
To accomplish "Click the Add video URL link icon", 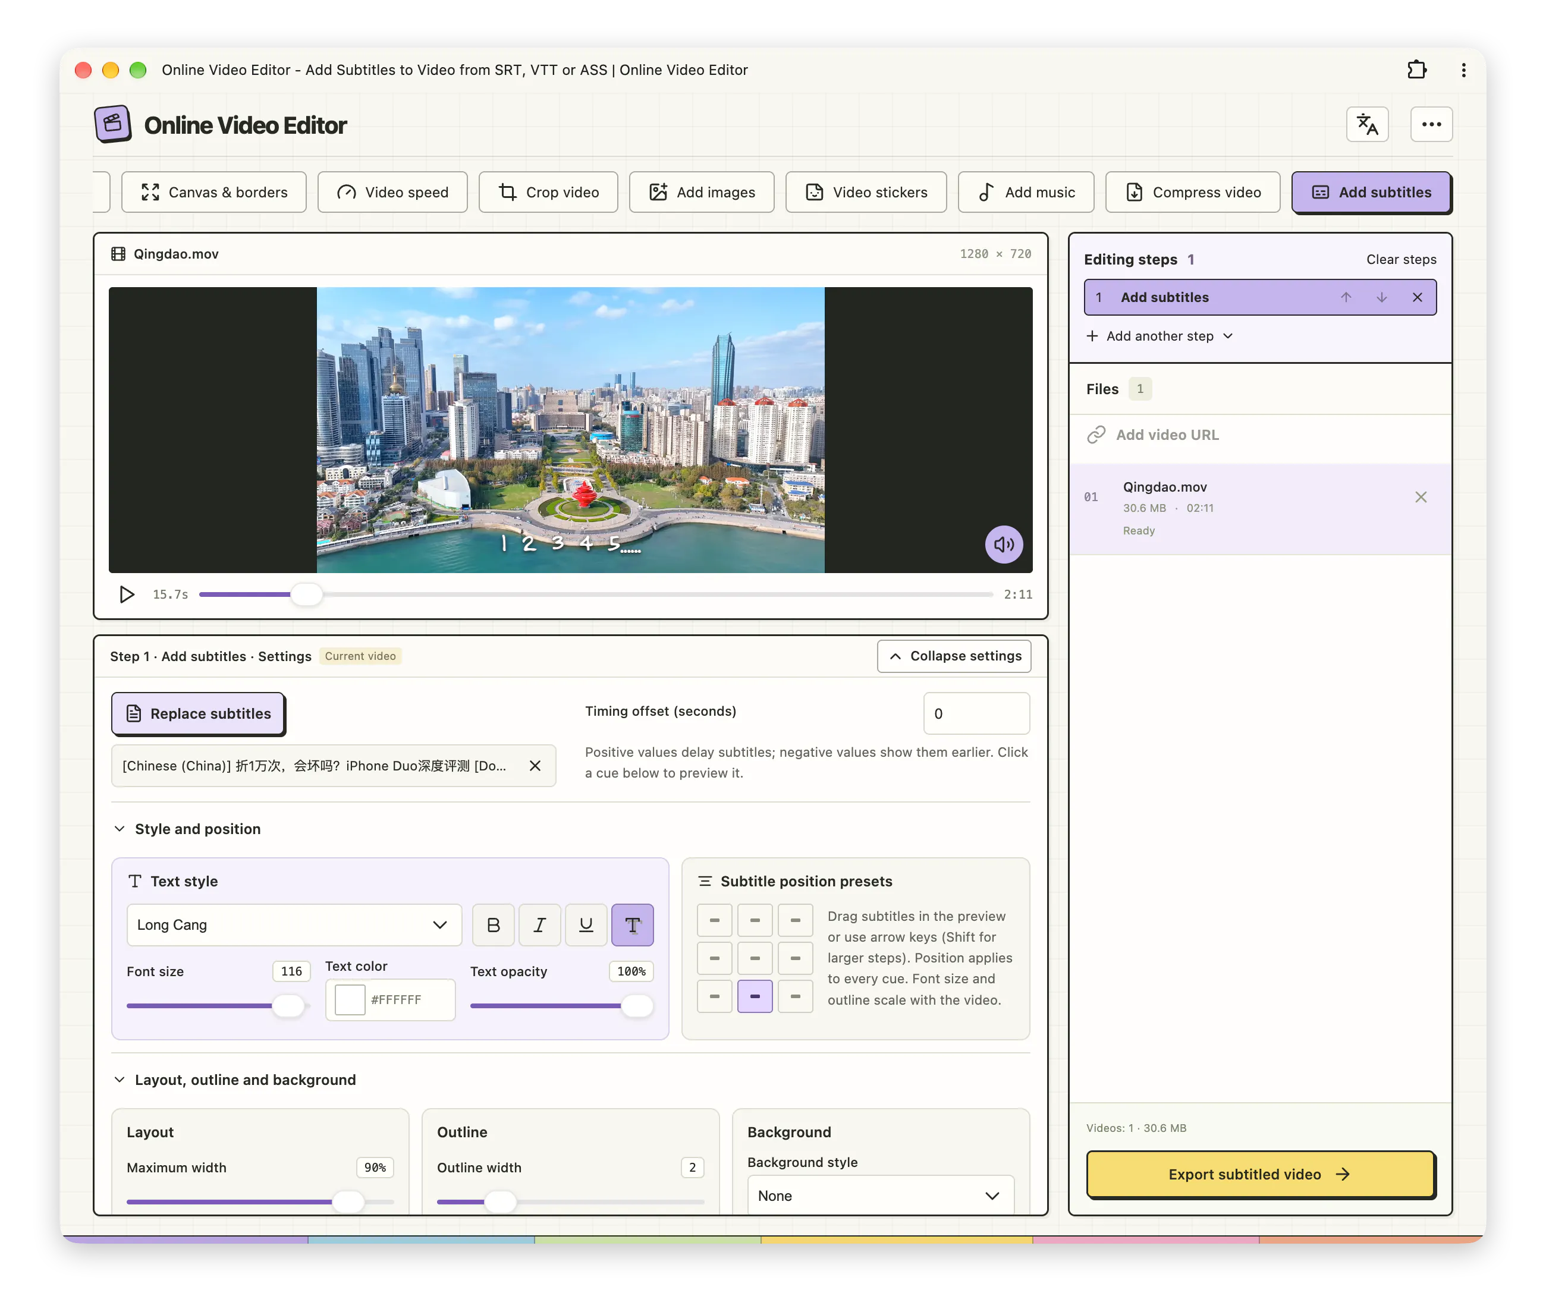I will coord(1096,435).
